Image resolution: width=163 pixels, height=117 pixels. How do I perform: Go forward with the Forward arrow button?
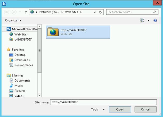14,12
